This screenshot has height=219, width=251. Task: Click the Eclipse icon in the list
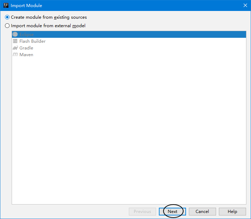(15, 35)
